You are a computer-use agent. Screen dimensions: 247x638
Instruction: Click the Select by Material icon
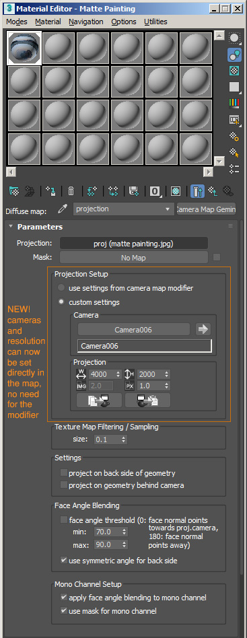(x=234, y=153)
